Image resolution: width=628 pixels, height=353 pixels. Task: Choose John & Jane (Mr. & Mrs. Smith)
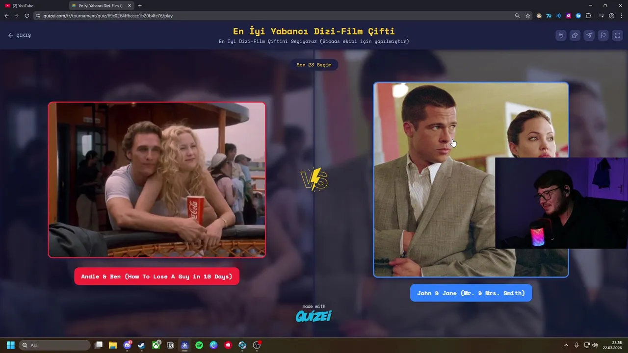[471, 293]
